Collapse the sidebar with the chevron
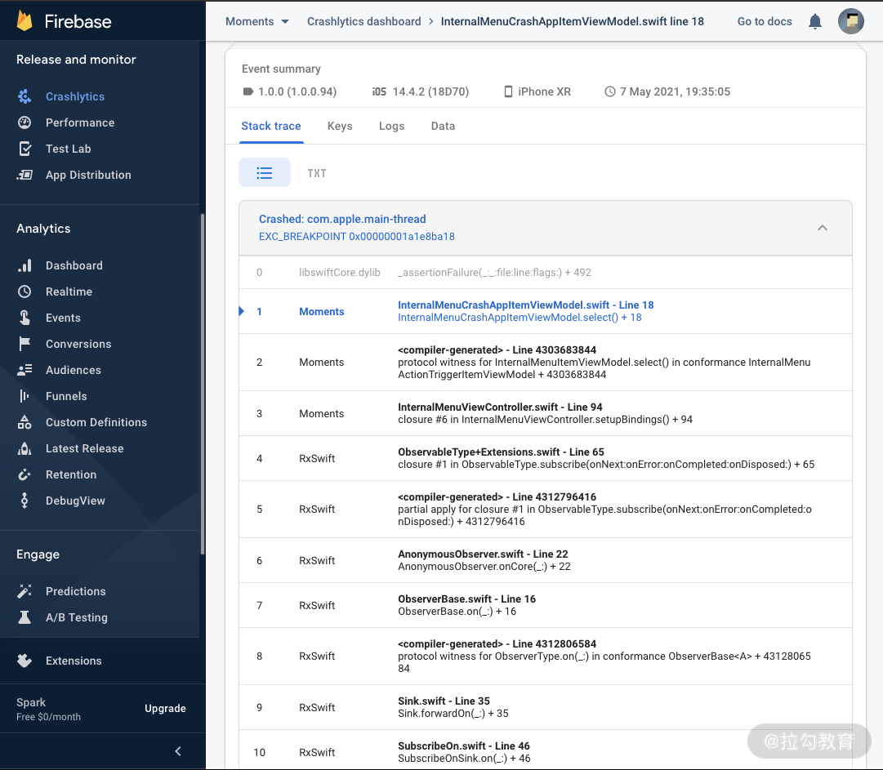 pos(178,751)
